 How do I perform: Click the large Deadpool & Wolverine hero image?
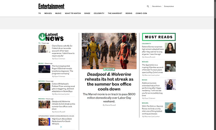[x=109, y=51]
